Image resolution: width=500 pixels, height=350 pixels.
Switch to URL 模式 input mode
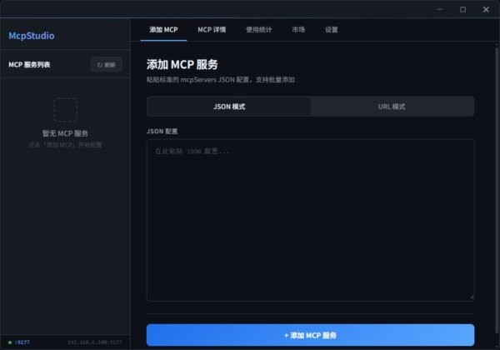pos(392,107)
